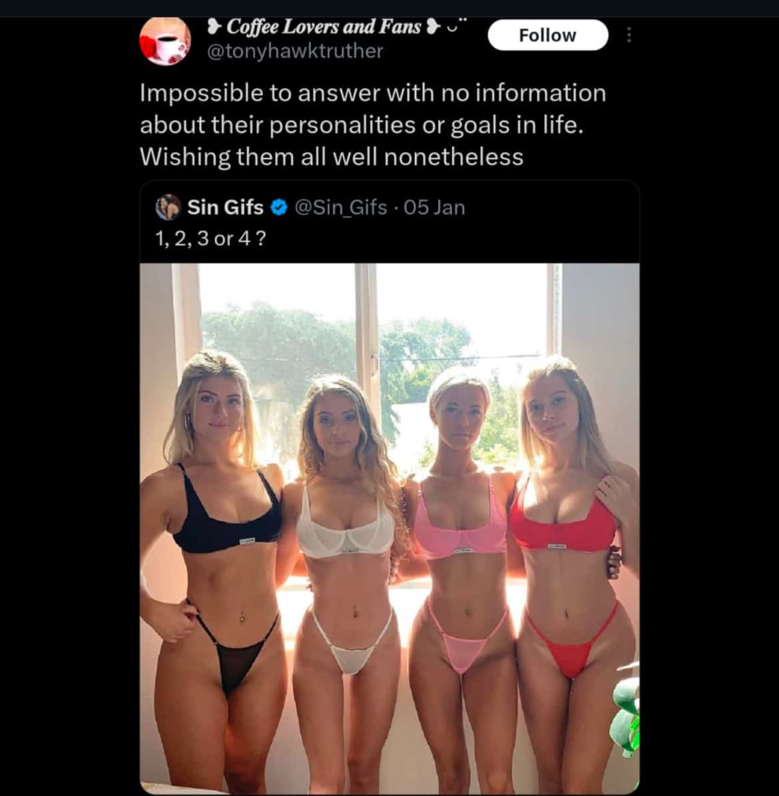Click the 05 Jan timestamp
The height and width of the screenshot is (796, 779).
pyautogui.click(x=434, y=208)
